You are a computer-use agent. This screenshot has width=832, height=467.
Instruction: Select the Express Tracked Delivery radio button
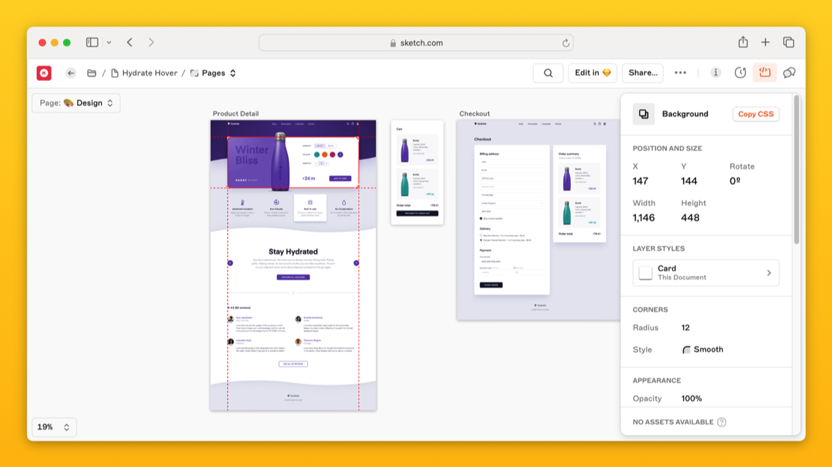point(481,240)
